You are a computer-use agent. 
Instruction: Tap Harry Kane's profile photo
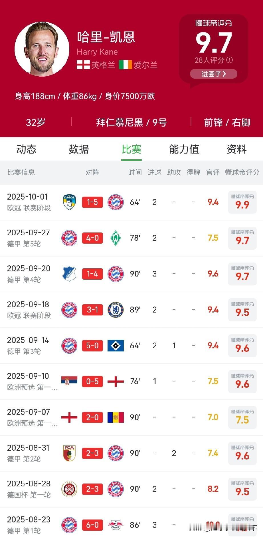(42, 49)
